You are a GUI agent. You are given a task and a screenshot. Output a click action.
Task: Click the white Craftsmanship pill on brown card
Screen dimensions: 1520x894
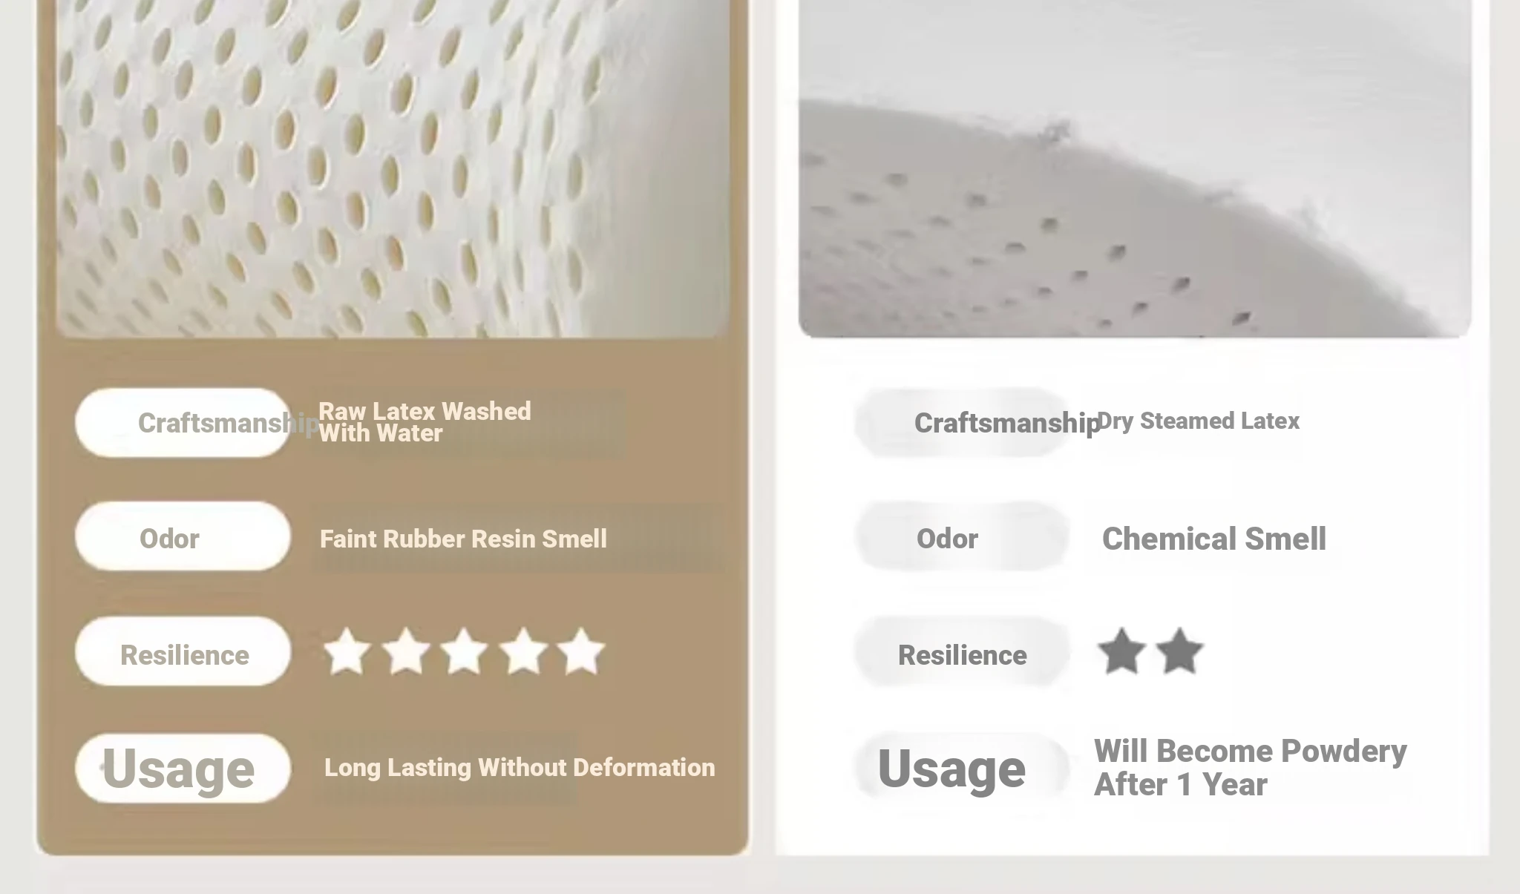click(x=183, y=422)
